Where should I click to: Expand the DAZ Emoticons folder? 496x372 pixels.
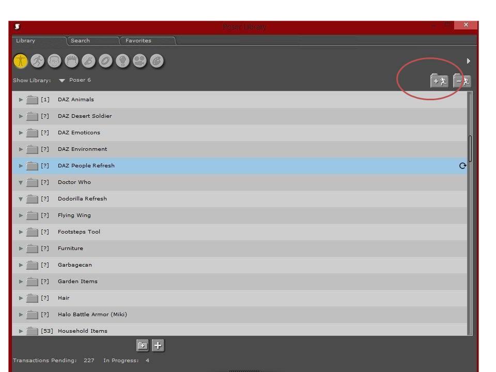click(21, 133)
